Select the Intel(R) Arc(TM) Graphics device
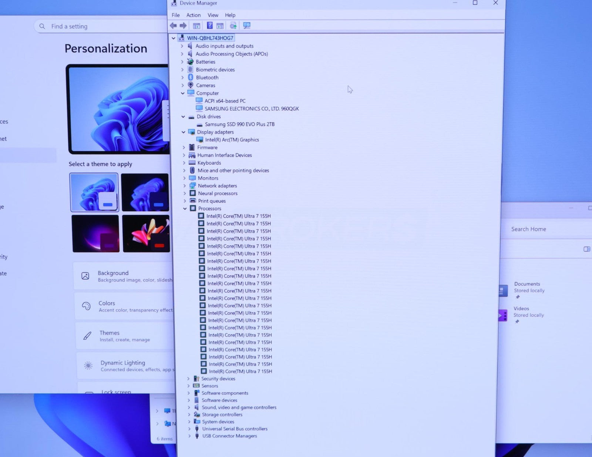The height and width of the screenshot is (457, 592). pos(232,140)
